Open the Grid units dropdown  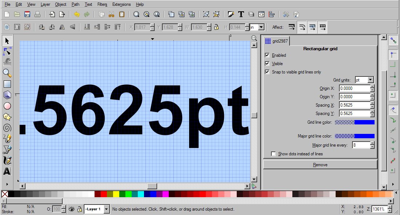(x=364, y=80)
